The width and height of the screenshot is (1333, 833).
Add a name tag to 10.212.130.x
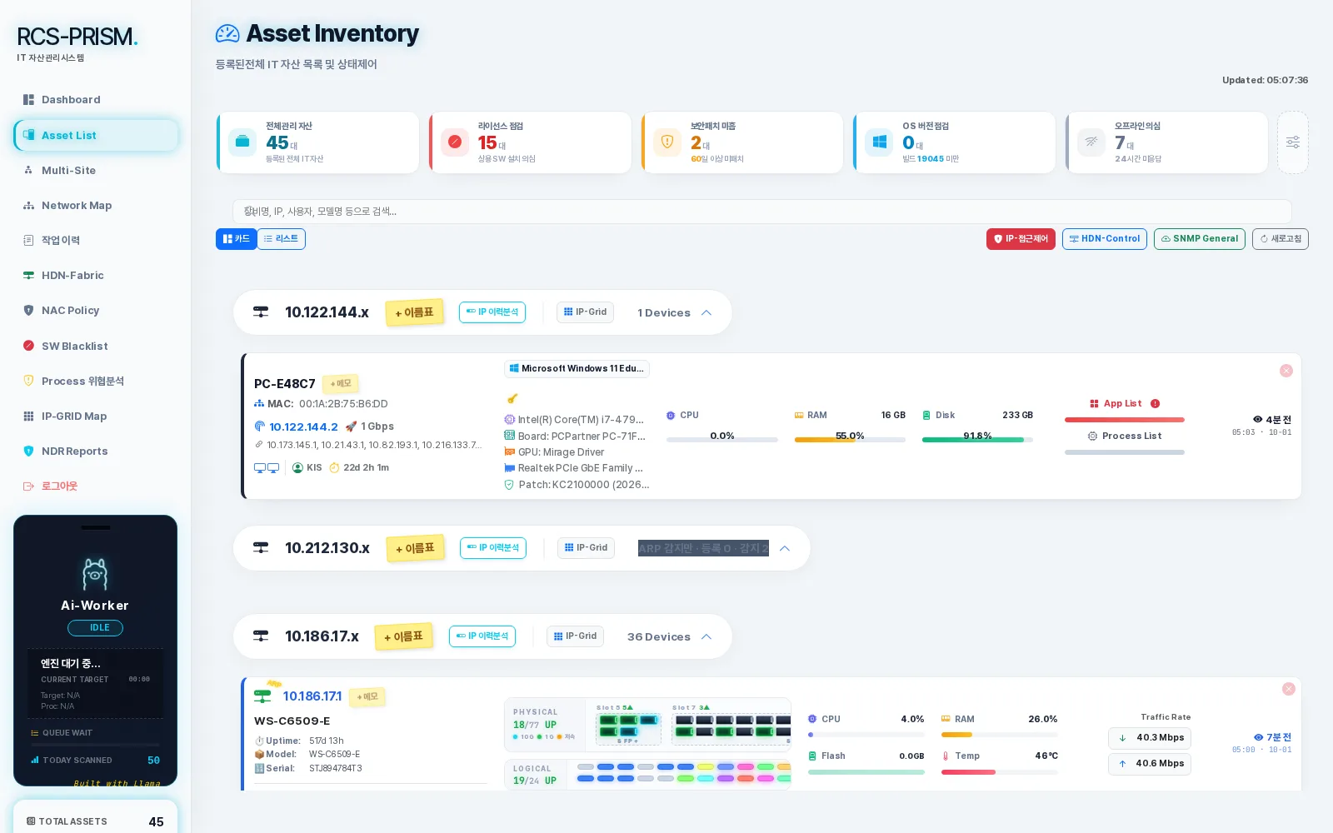click(x=415, y=548)
